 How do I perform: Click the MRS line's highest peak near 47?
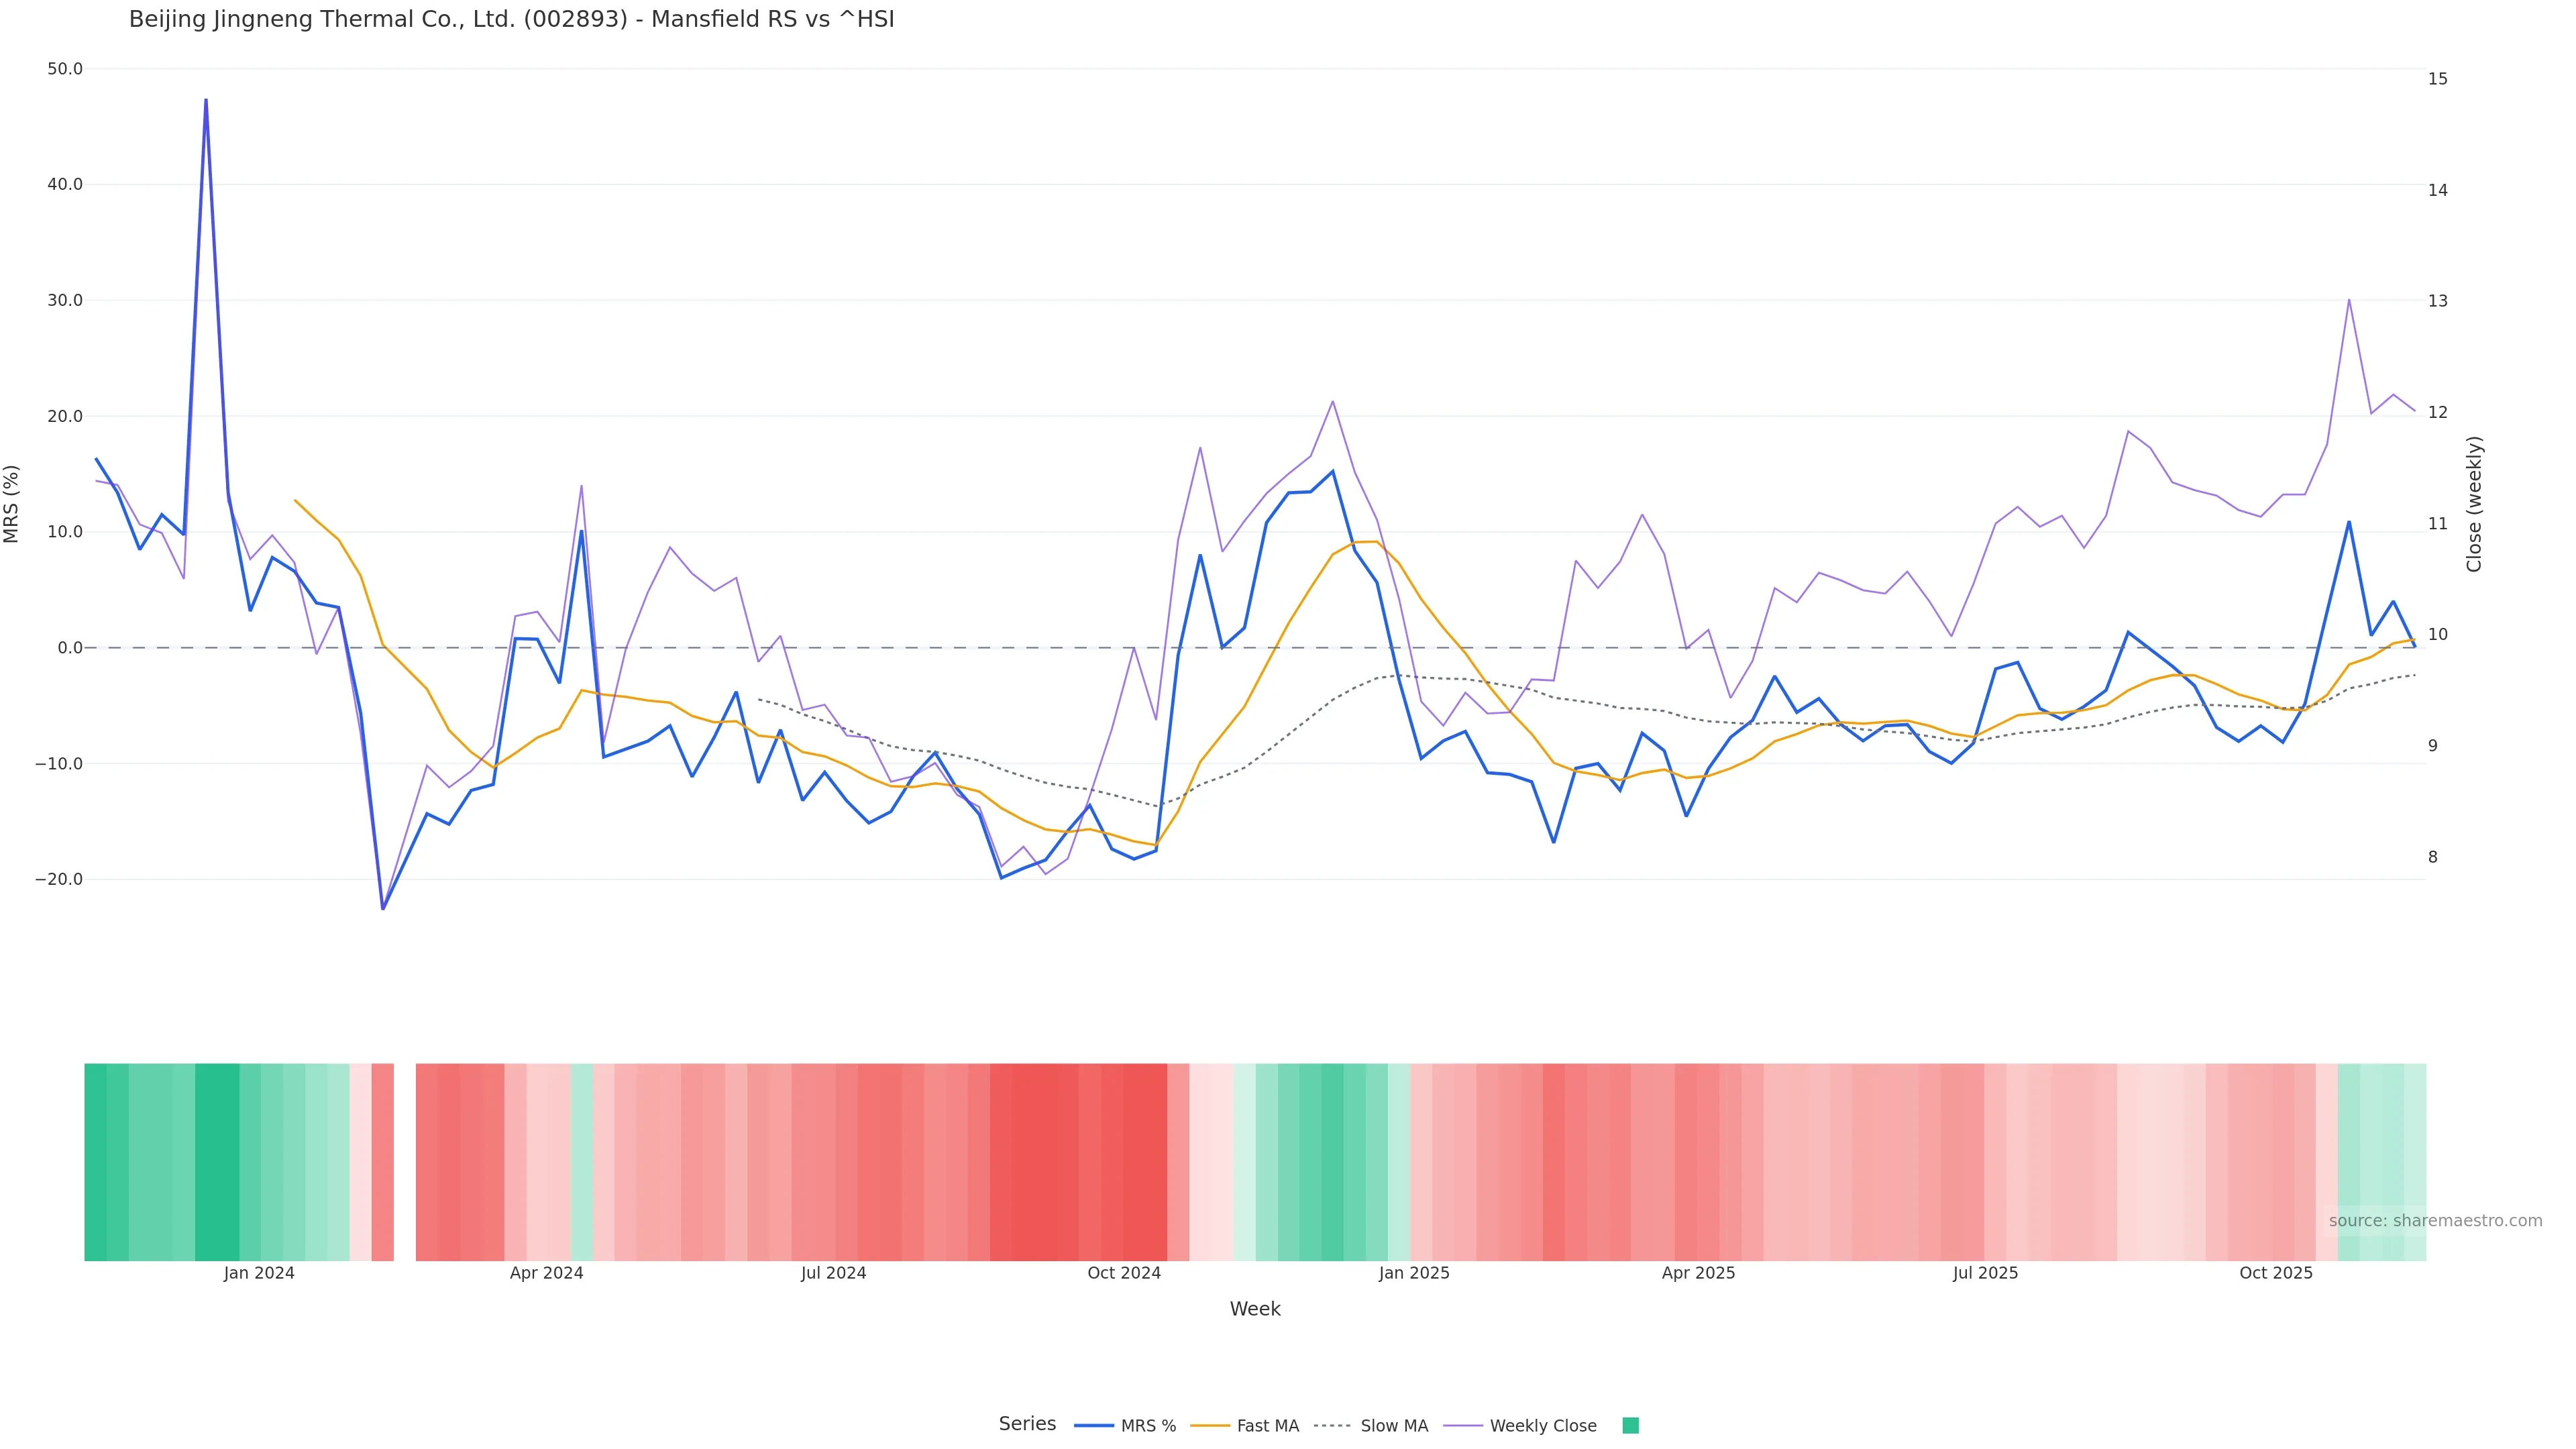[x=206, y=100]
